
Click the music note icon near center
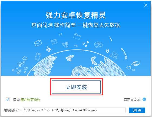(86, 44)
